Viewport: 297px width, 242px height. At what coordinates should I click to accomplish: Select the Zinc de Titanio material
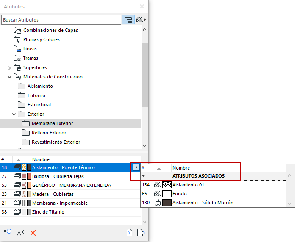click(71, 212)
